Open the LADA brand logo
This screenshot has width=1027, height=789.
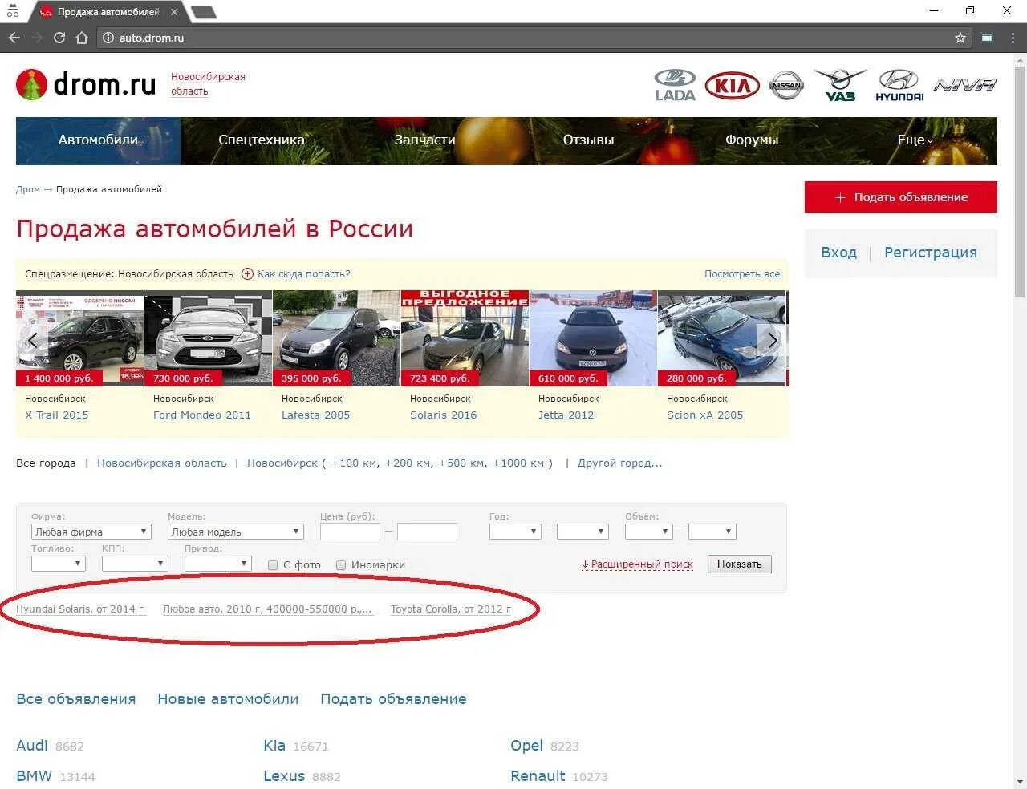(x=675, y=84)
